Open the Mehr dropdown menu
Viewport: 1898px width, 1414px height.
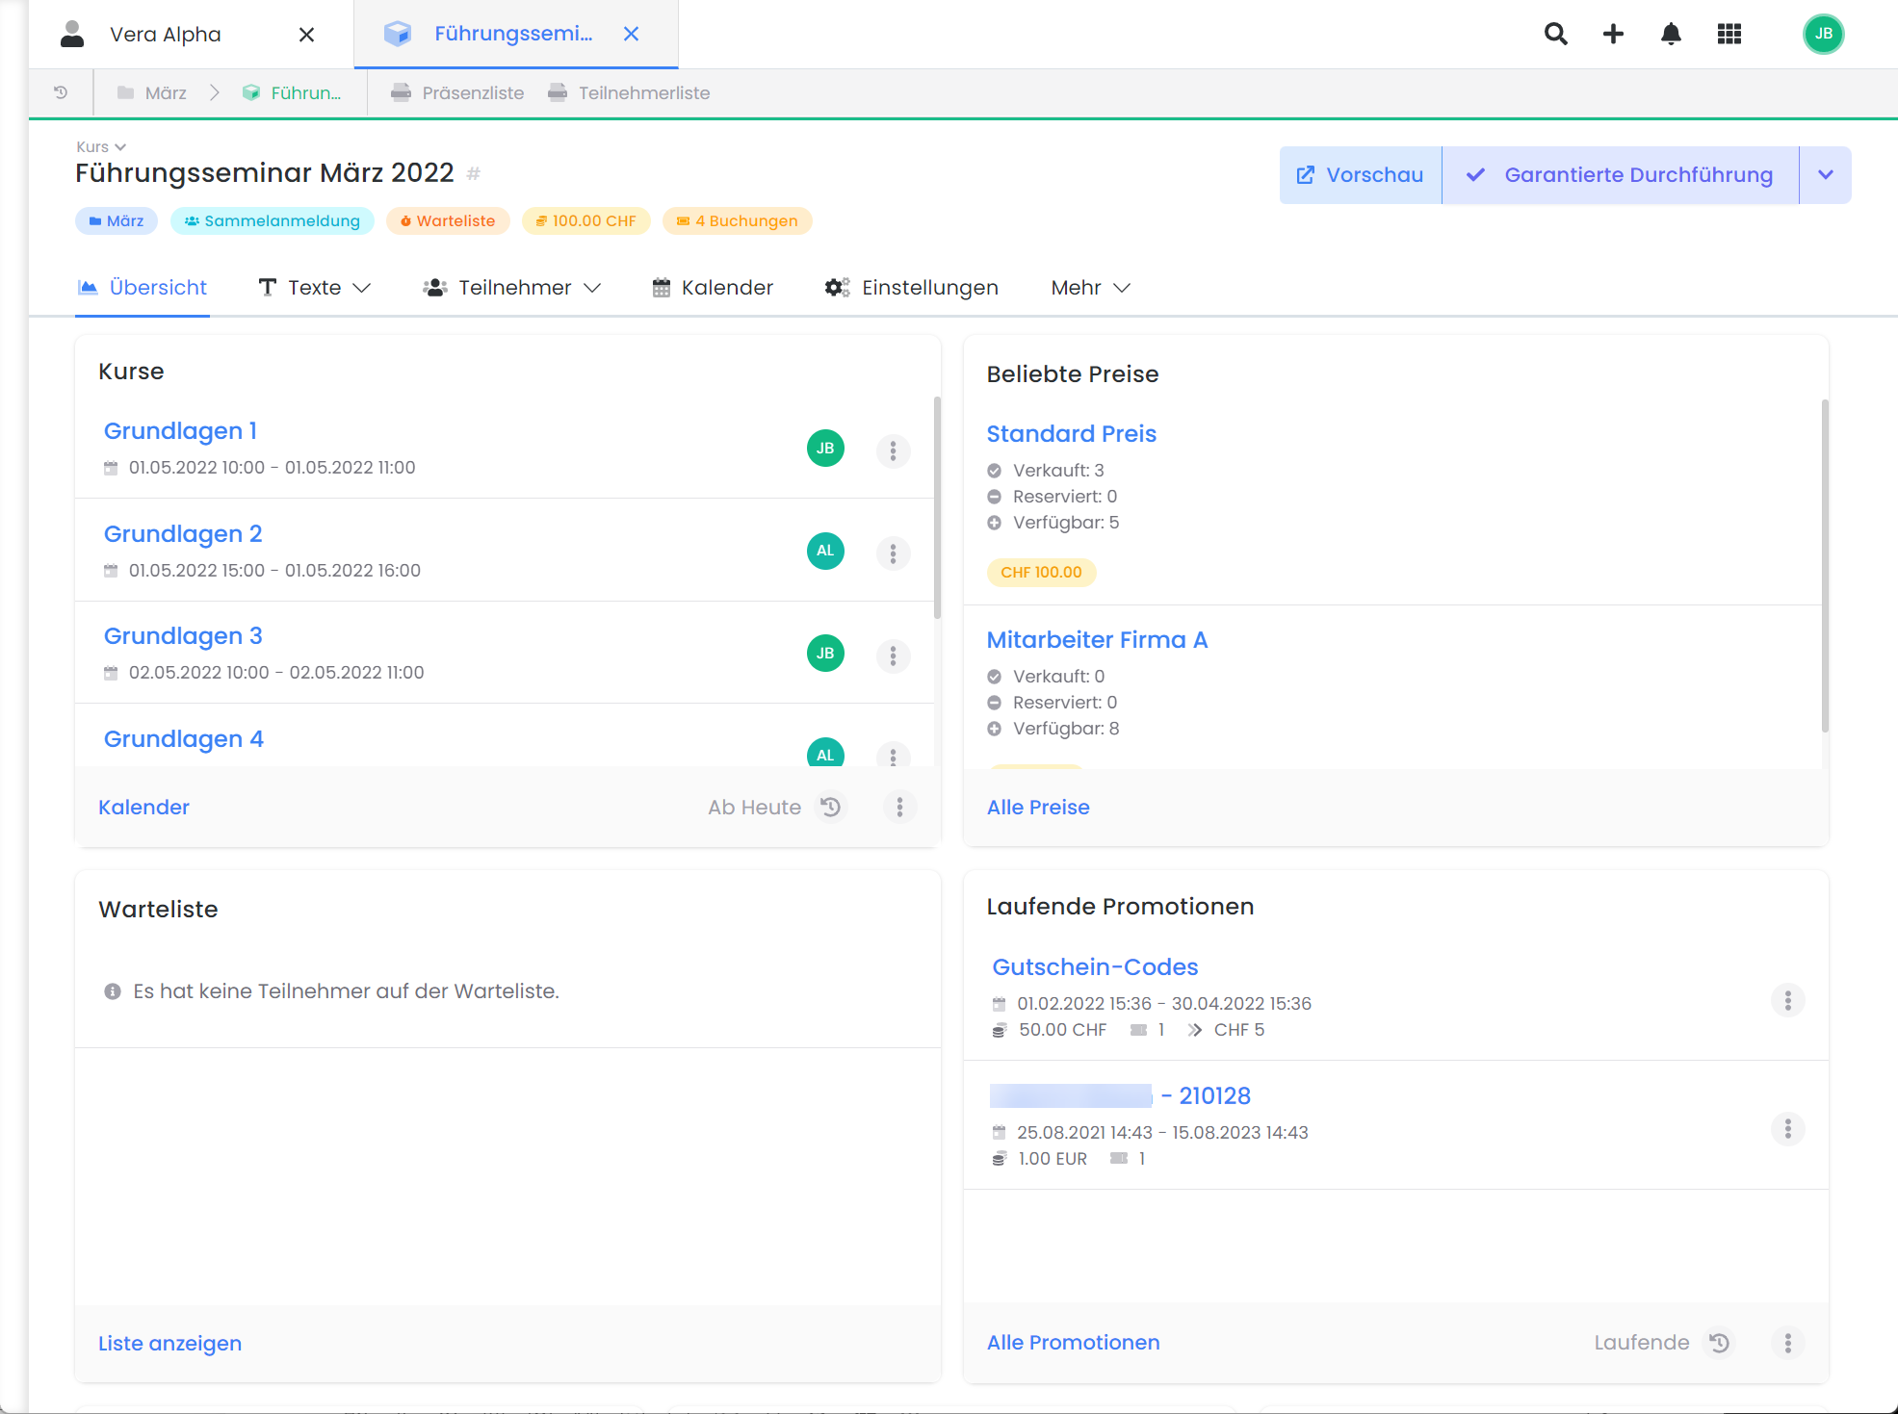point(1090,288)
